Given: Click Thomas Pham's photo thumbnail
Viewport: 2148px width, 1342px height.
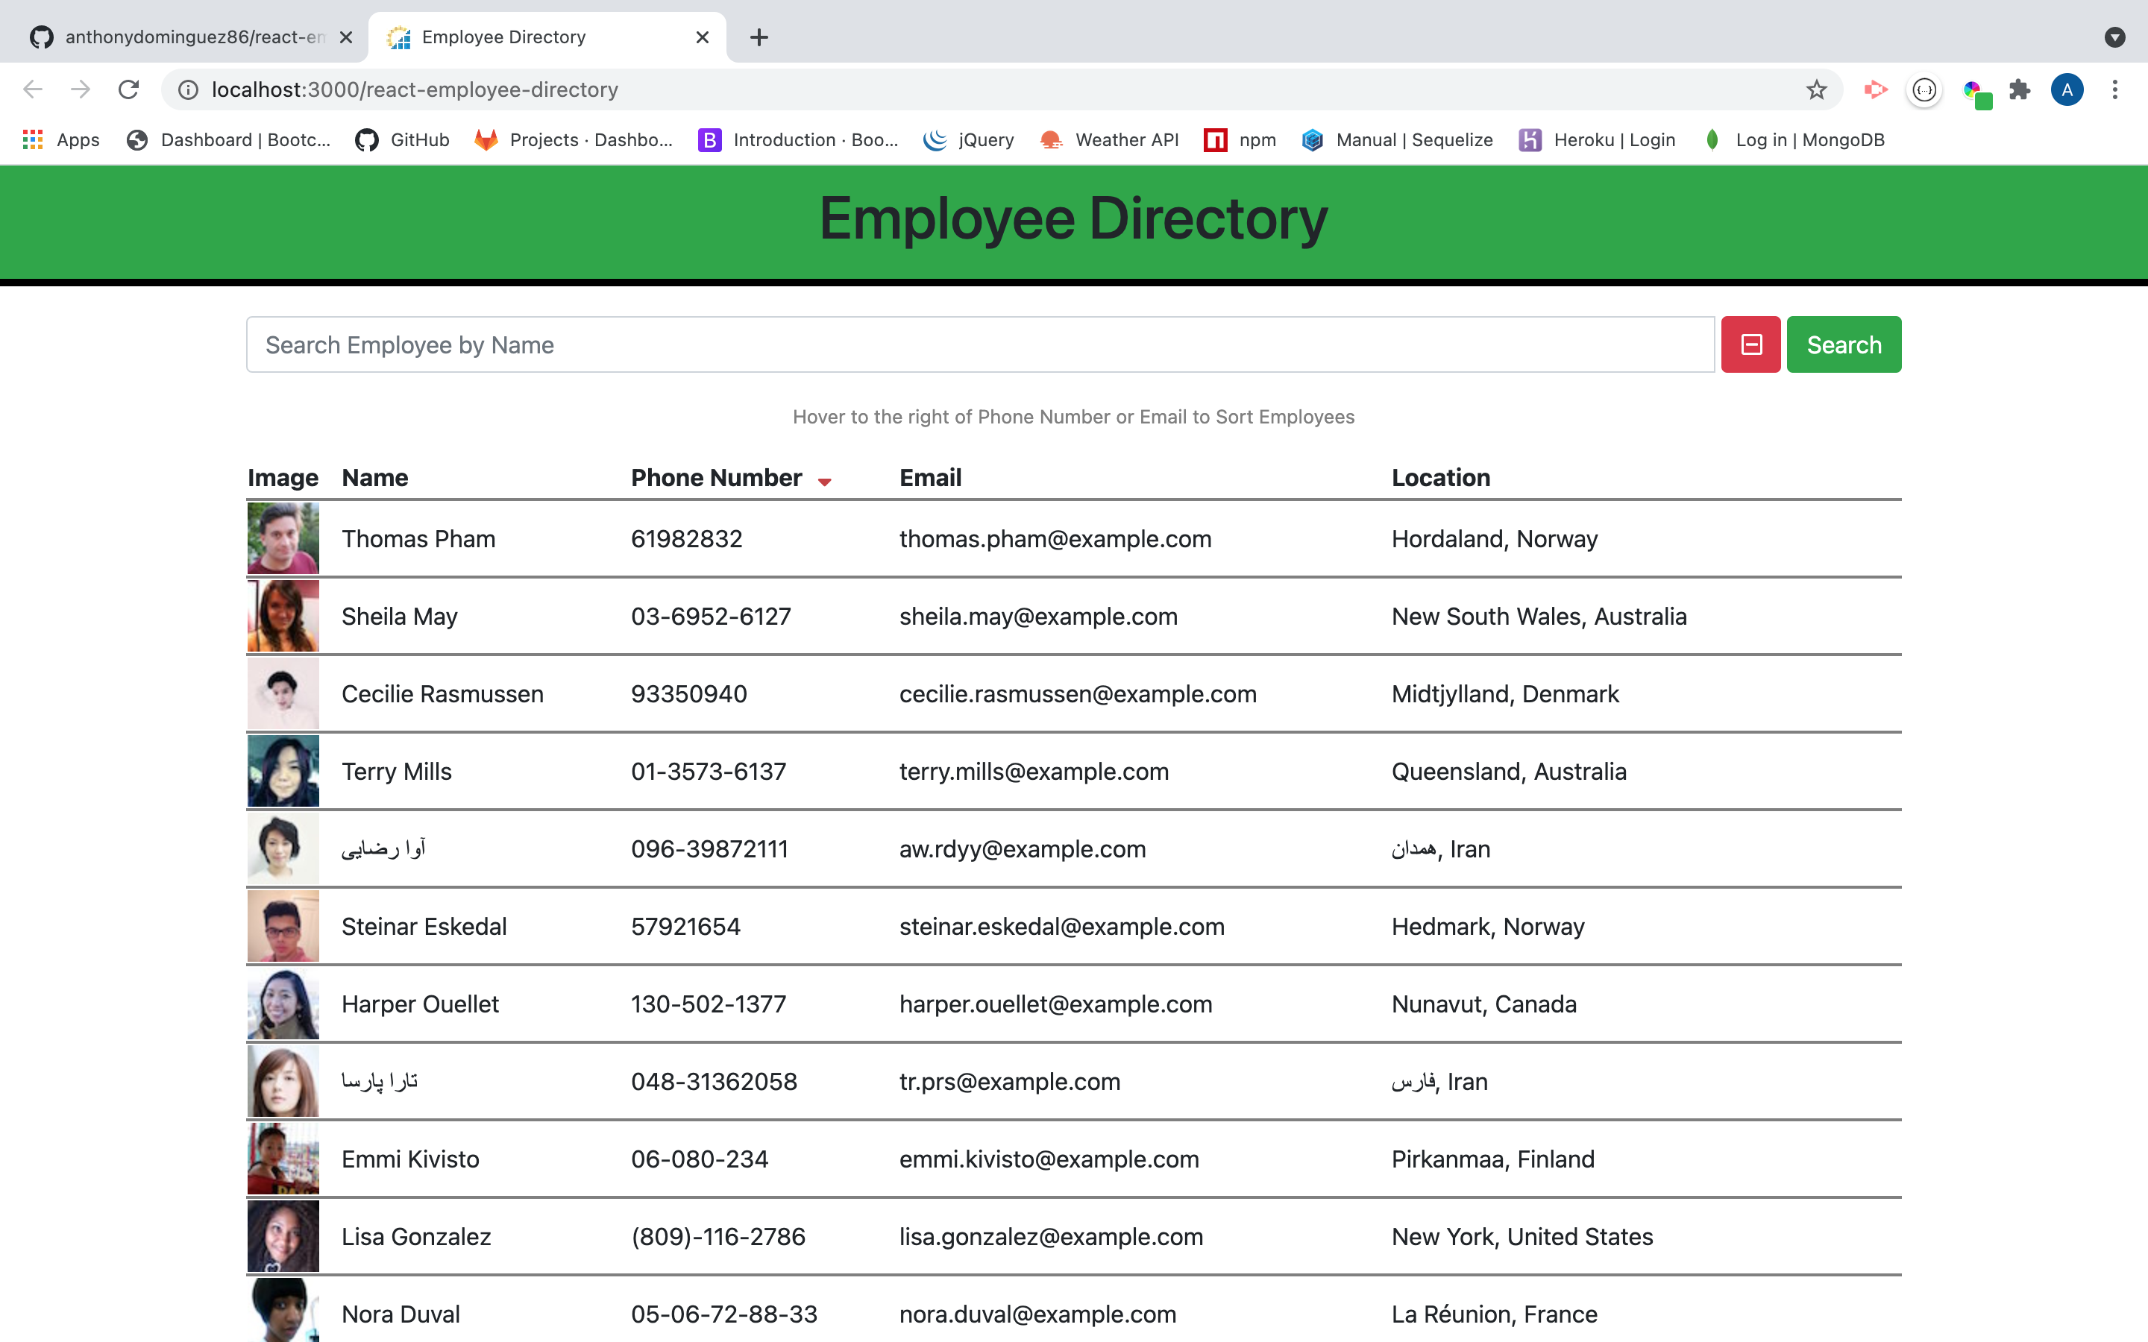Looking at the screenshot, I should [283, 538].
